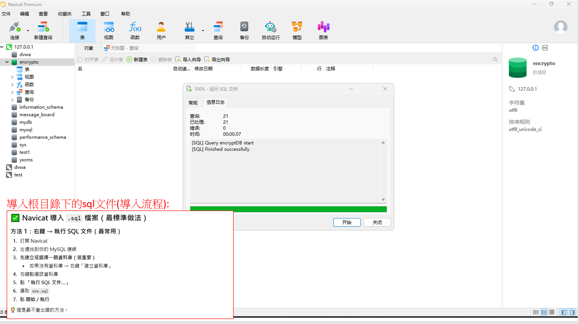Expand the Backups (备份) tree node
Viewport: 579px width, 324px height.
click(x=12, y=100)
